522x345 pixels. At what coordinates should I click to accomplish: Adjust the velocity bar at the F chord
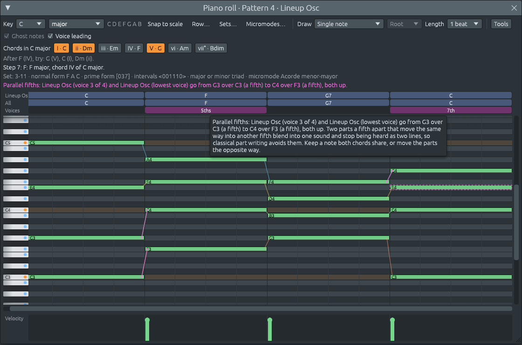[x=147, y=329]
